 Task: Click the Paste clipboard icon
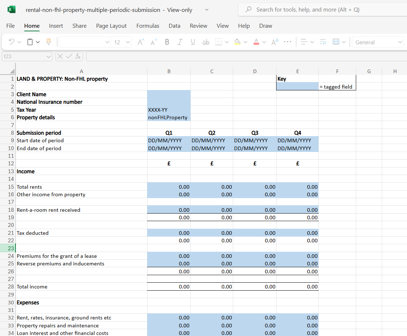30,42
